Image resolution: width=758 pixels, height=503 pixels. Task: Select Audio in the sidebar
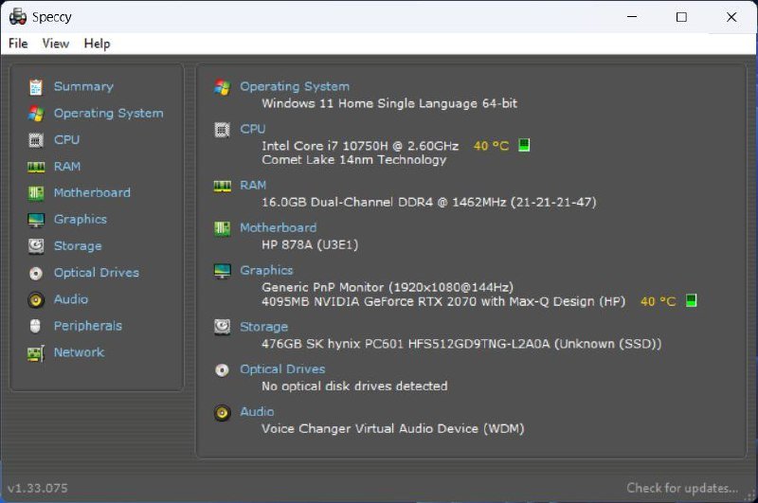(x=70, y=299)
